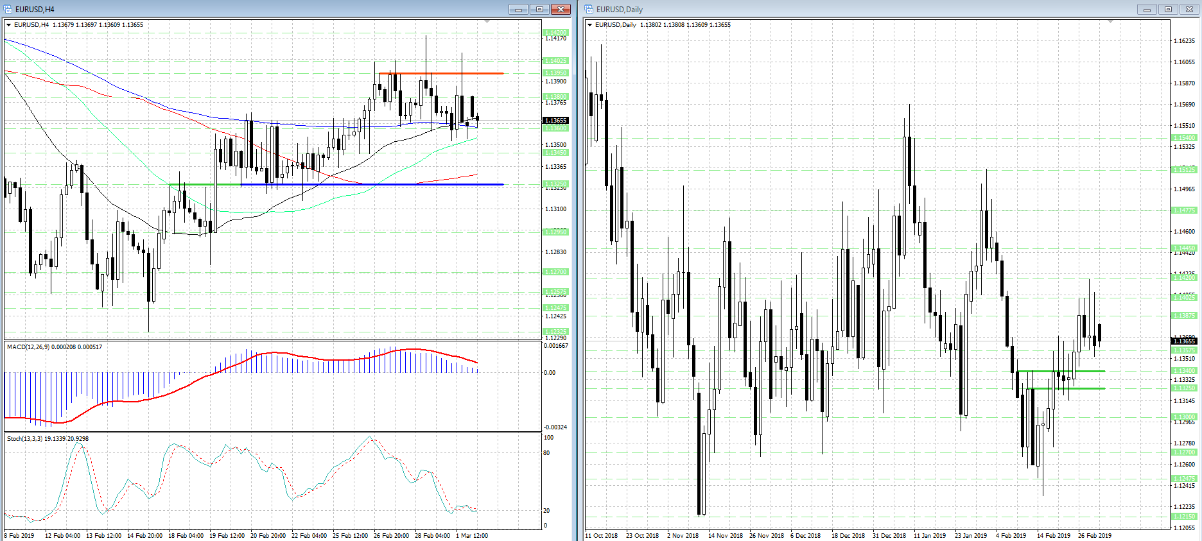The width and height of the screenshot is (1202, 541).
Task: Click the '31 Dec 2018' time label
Action: [x=889, y=535]
